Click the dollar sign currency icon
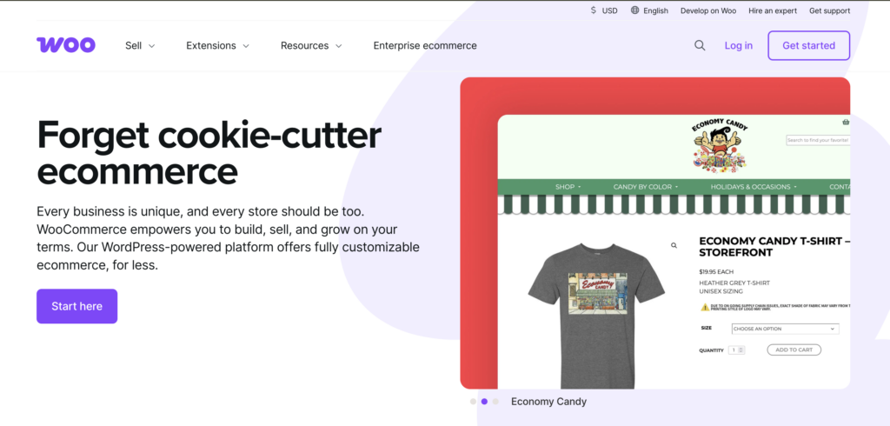 [x=593, y=10]
